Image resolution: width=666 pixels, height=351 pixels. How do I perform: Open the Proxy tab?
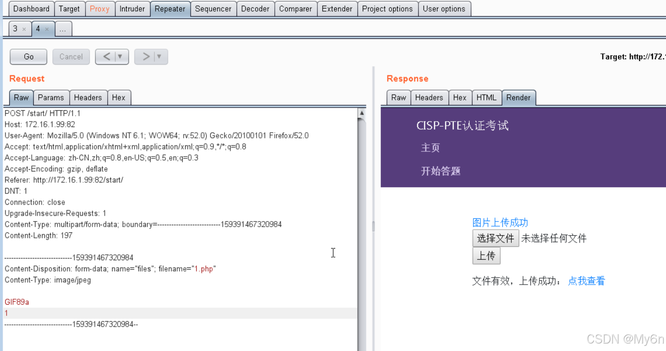(100, 9)
